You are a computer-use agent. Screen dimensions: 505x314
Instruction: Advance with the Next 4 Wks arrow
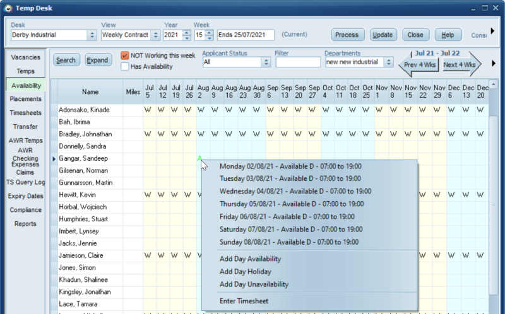[x=461, y=65]
